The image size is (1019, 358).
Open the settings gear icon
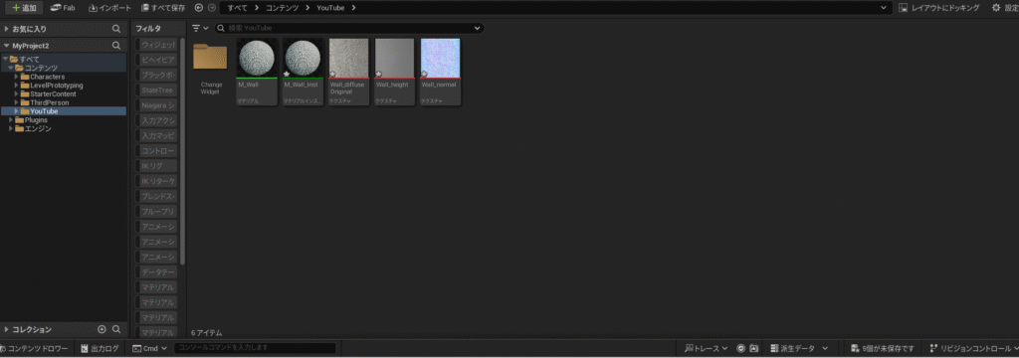tap(996, 8)
